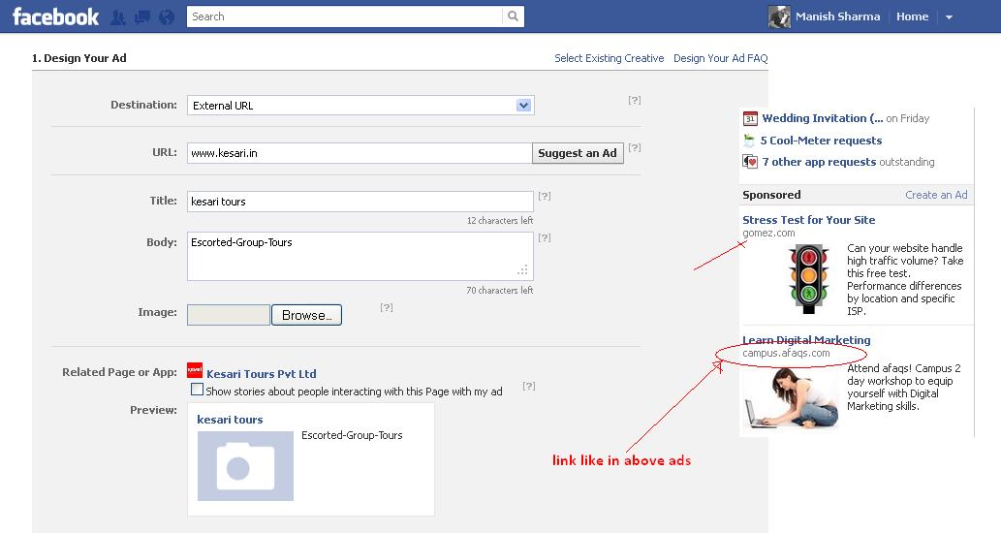Viewport: 1001px width, 533px height.
Task: Click Manish Sharma profile picture
Action: pyautogui.click(x=779, y=17)
